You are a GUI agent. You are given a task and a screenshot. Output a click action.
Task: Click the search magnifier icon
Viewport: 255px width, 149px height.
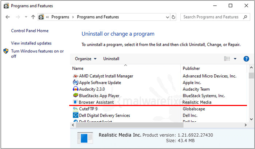[x=245, y=17]
